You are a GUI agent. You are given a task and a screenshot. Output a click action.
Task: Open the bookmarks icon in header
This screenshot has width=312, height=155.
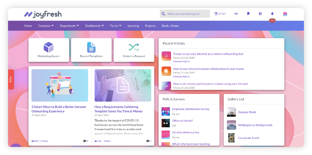pos(248,14)
